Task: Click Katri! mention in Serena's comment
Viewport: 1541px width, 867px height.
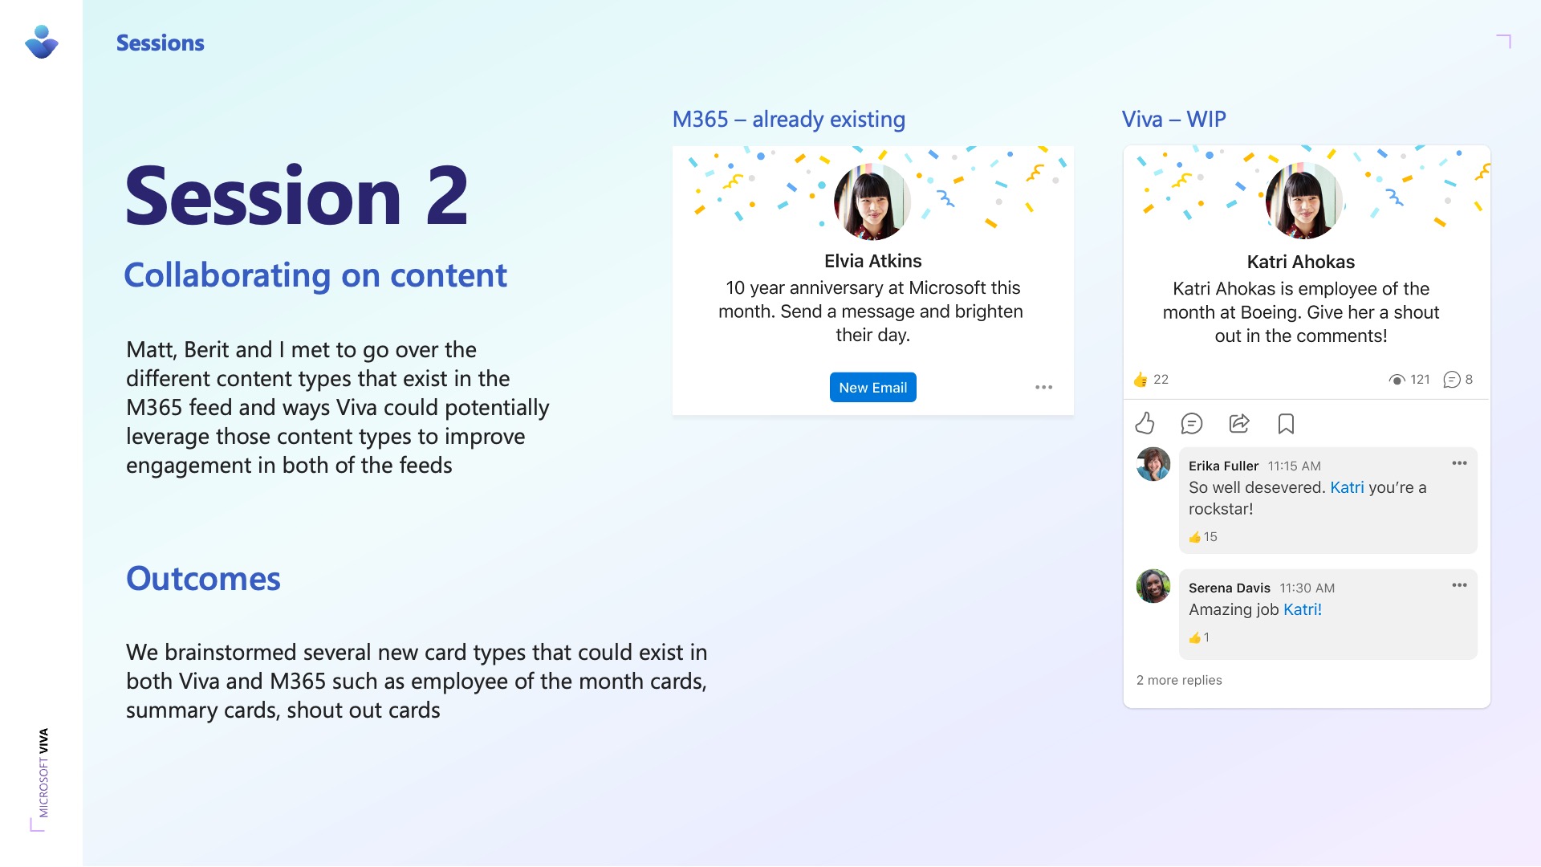Action: coord(1302,609)
